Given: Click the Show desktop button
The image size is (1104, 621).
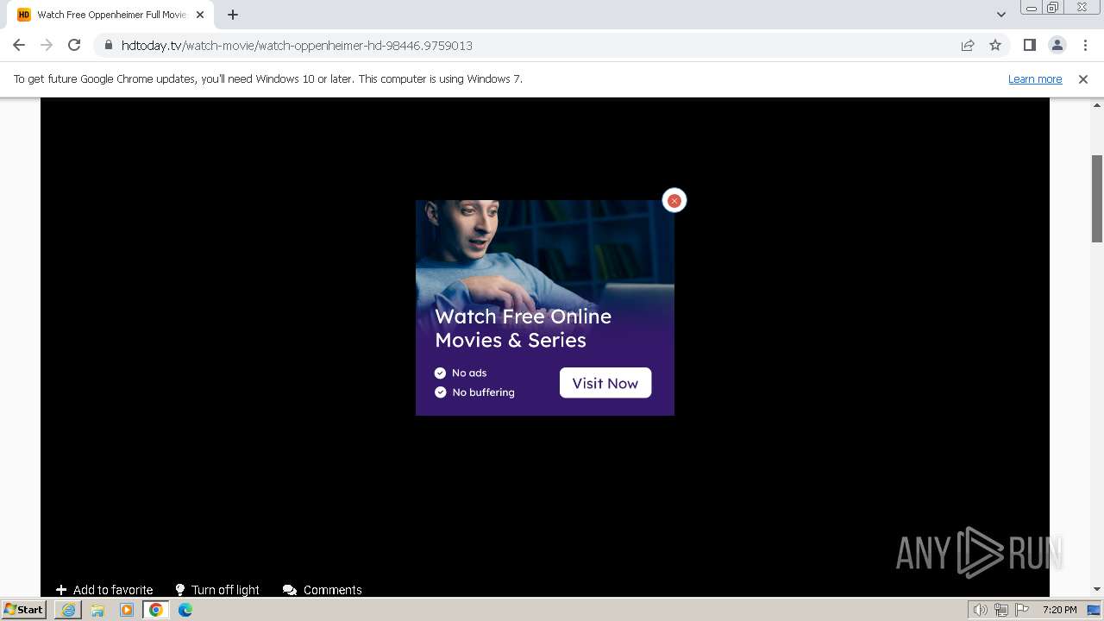Looking at the screenshot, I should click(1095, 610).
